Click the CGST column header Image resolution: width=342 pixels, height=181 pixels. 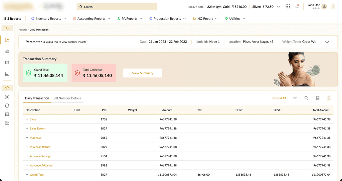click(x=239, y=110)
